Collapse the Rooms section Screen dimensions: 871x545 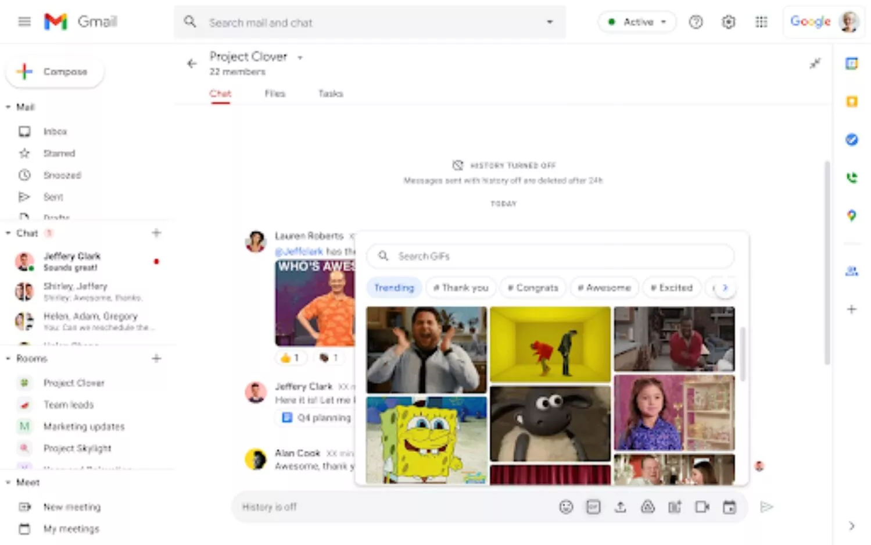(8, 358)
